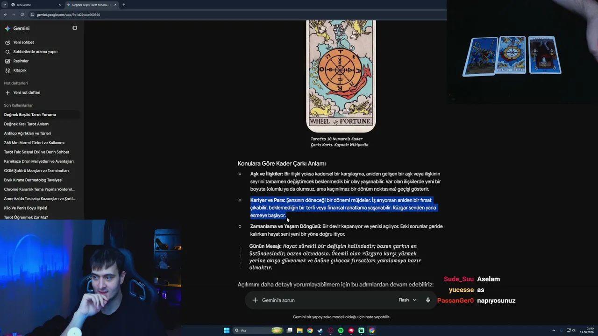Click the highlighted Kariyer ve Para label

pyautogui.click(x=268, y=200)
